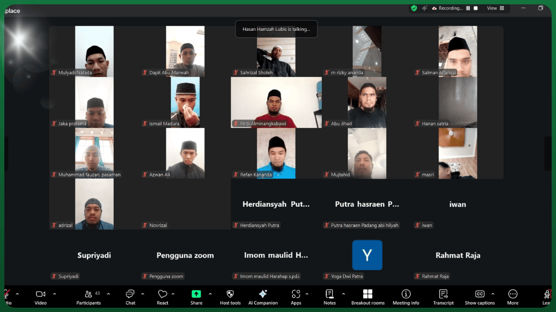Open the View layout menu

pyautogui.click(x=495, y=8)
